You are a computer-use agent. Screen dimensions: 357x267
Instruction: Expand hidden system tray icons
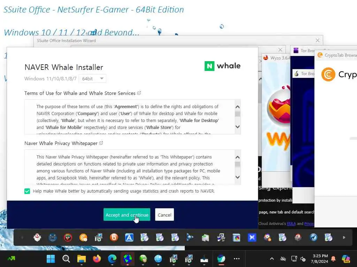click(x=272, y=259)
